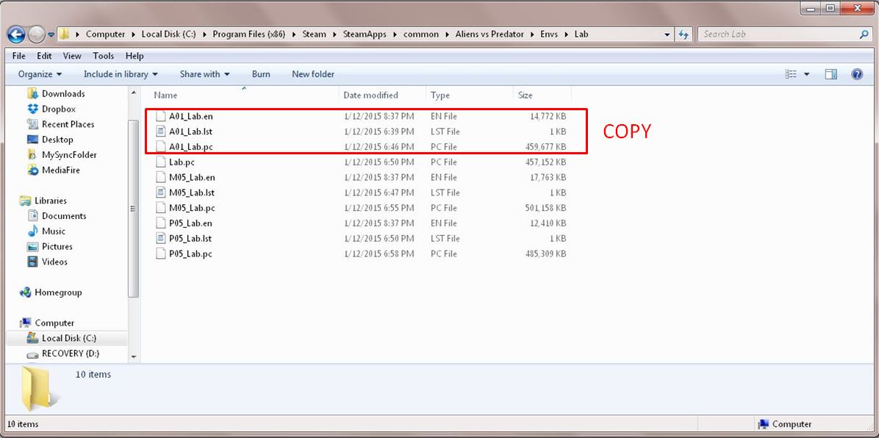Open MediaFire in the navigation pane

pos(60,170)
